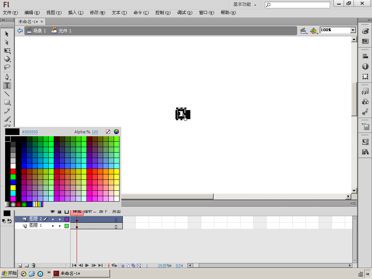Pick the Pencil tool

[7, 110]
